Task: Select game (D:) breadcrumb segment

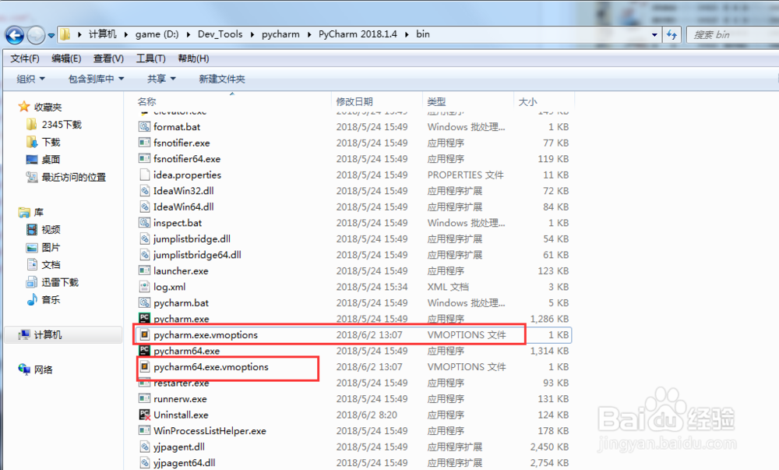Action: coord(157,34)
